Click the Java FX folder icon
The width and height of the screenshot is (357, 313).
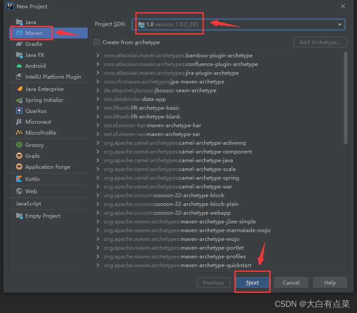(19, 55)
